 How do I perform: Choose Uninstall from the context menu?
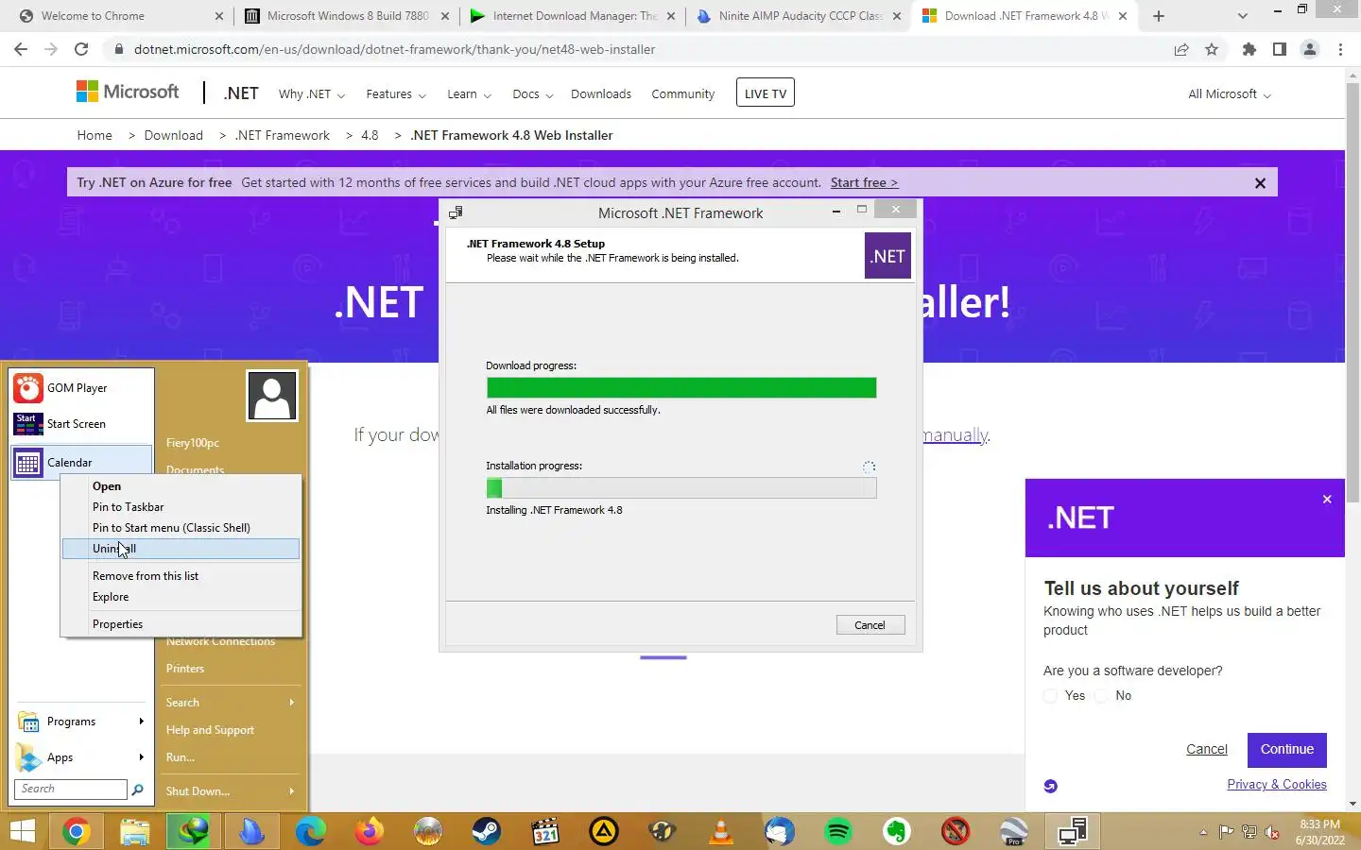181,549
